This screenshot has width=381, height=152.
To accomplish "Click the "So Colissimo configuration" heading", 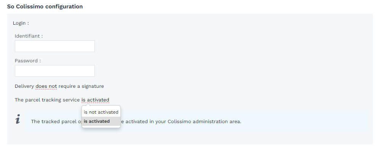I will [45, 7].
